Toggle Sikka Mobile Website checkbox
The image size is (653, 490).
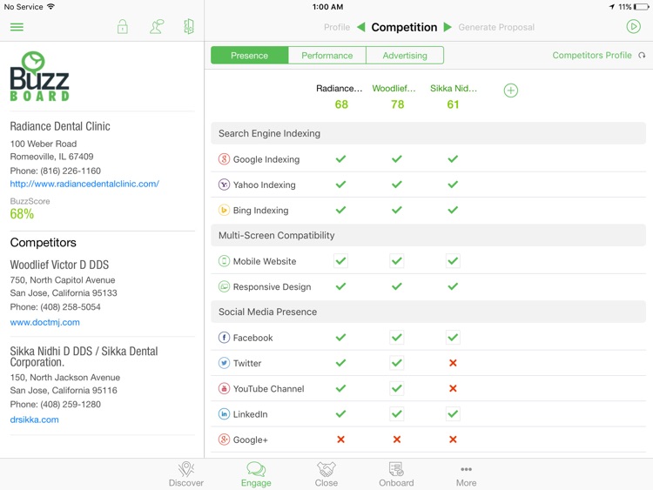(x=453, y=261)
